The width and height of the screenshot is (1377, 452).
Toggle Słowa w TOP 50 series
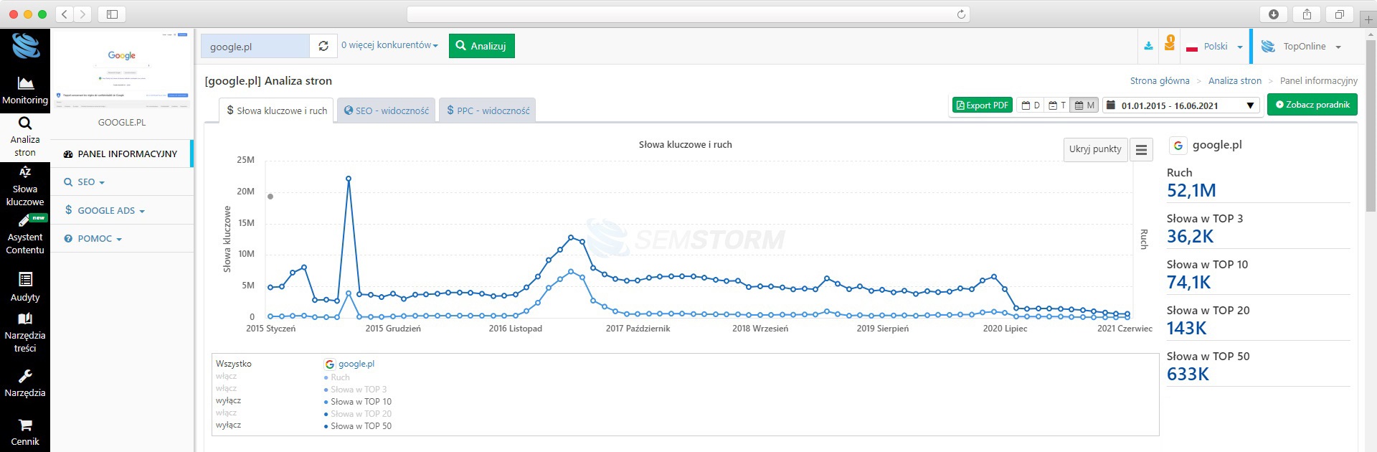click(x=358, y=426)
